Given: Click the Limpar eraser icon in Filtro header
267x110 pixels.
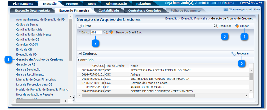Looking at the screenshot, I should [x=237, y=26].
